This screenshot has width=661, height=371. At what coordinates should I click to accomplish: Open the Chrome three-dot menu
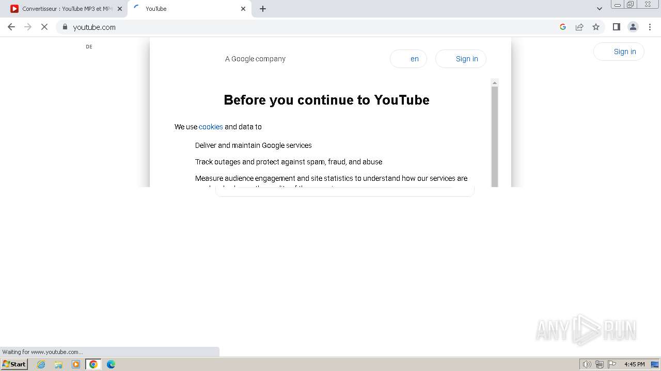(x=650, y=27)
